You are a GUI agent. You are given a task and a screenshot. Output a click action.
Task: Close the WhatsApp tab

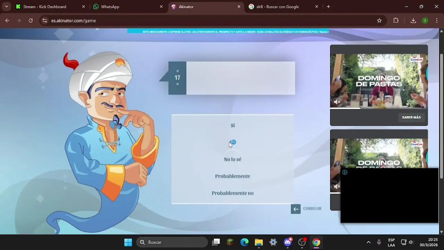(161, 7)
